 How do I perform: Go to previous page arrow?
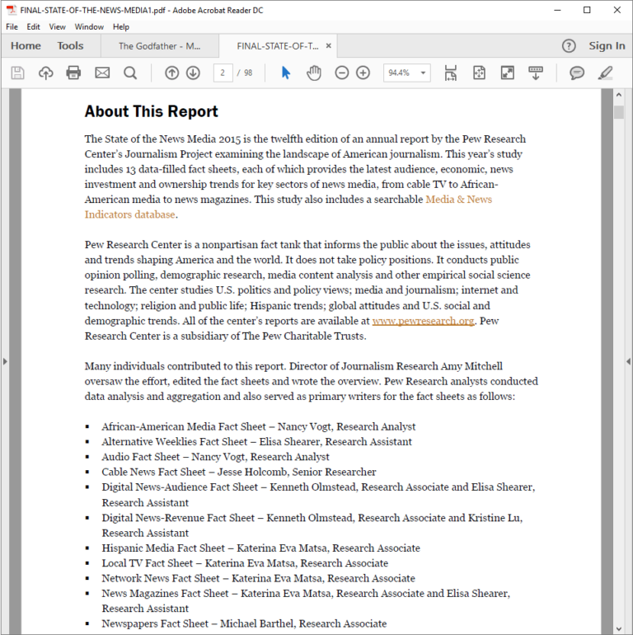click(171, 73)
